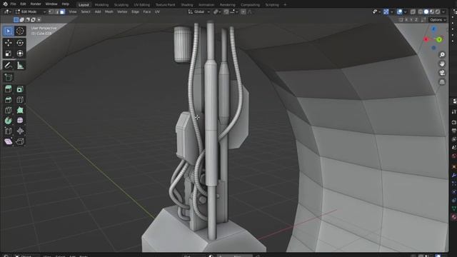Open the Help menu
This screenshot has width=457, height=257.
pyautogui.click(x=66, y=4)
